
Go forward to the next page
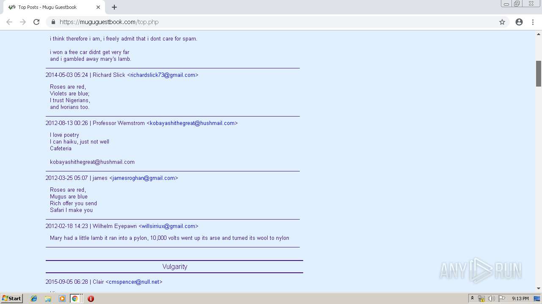23,22
